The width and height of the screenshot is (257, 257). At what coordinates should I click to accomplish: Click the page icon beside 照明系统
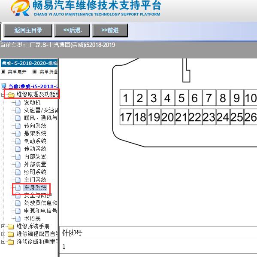[18, 172]
